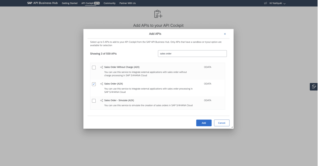Open the feedback side panel icon
318x166 pixels.
(x=314, y=87)
